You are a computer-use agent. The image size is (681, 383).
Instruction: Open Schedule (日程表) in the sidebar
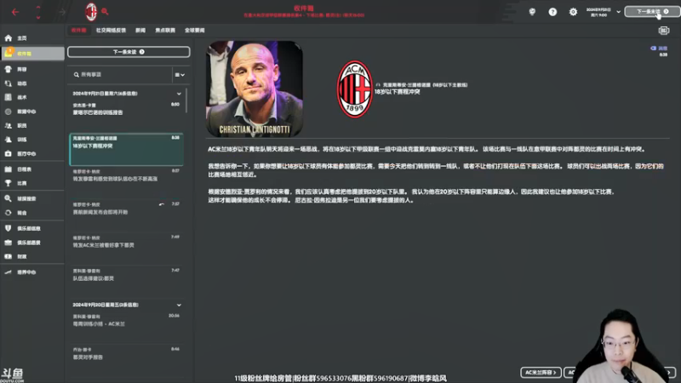click(32, 169)
